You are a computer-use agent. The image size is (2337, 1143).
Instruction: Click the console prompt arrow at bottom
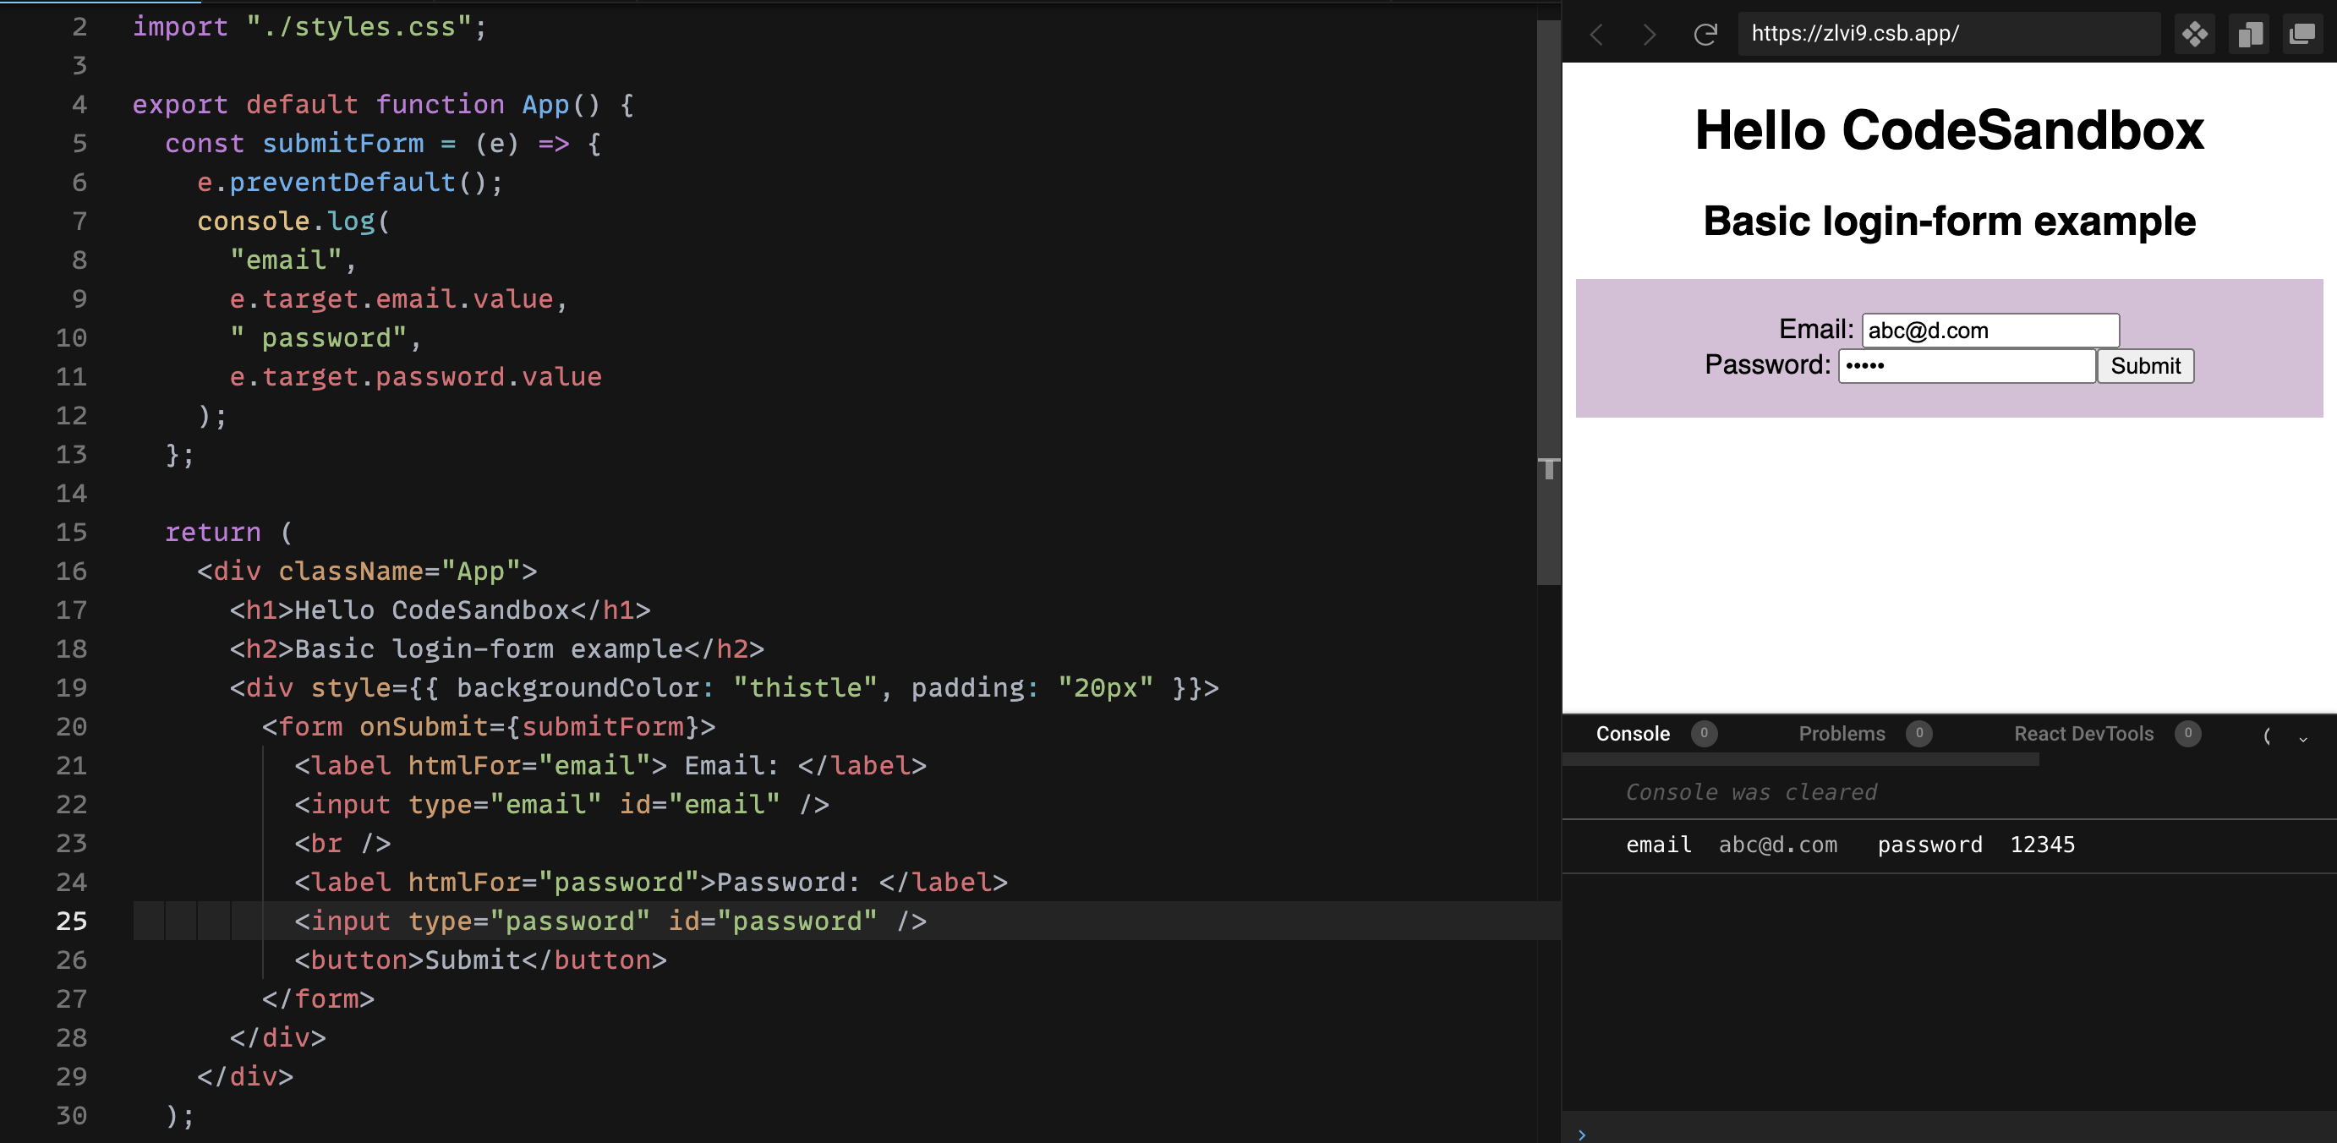(1582, 1134)
